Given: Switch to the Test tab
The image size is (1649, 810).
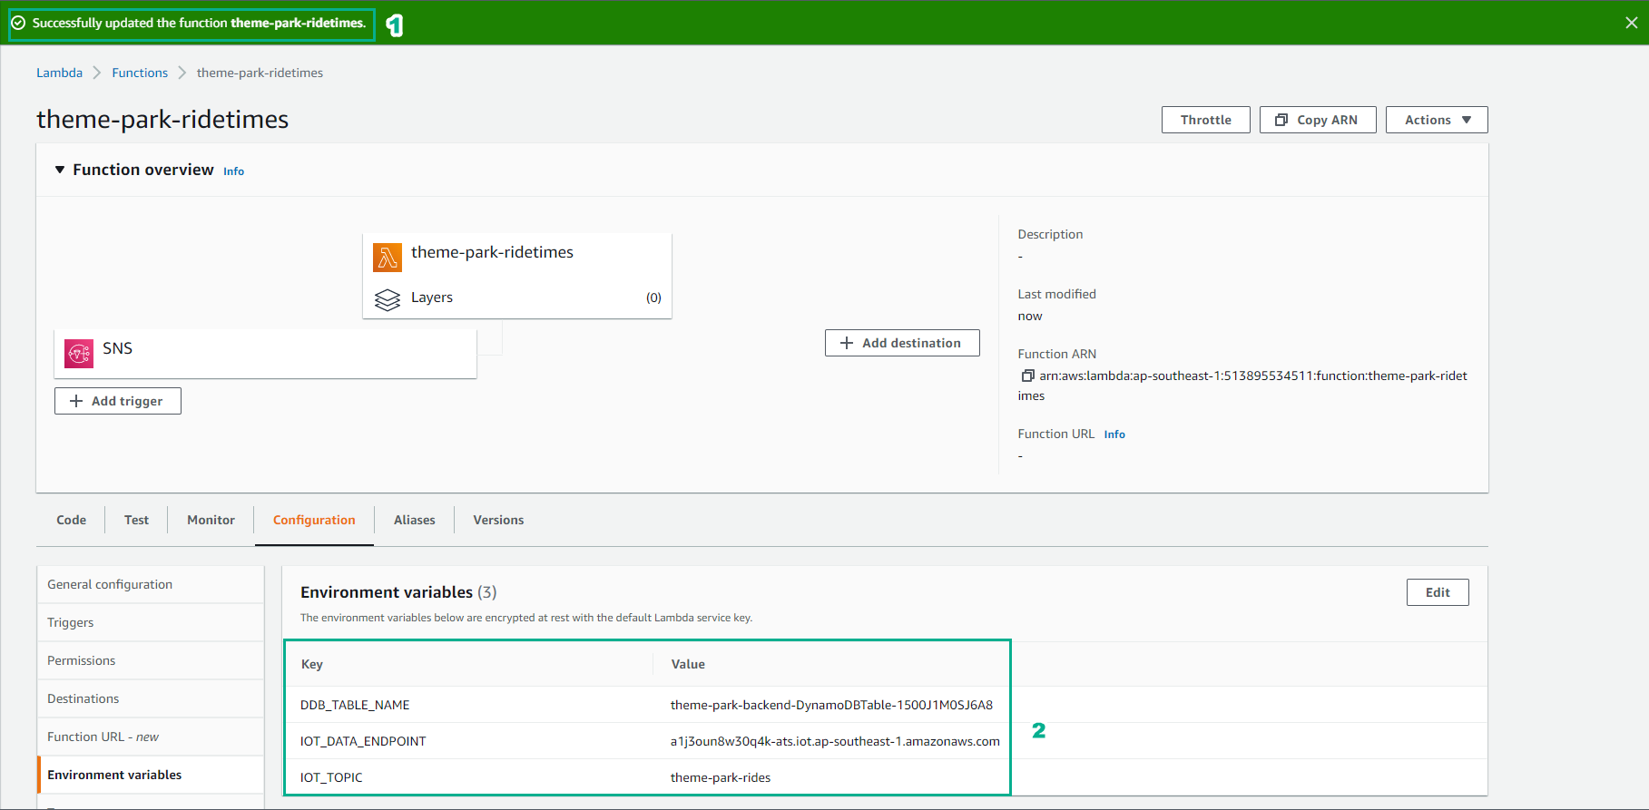Looking at the screenshot, I should pyautogui.click(x=136, y=520).
